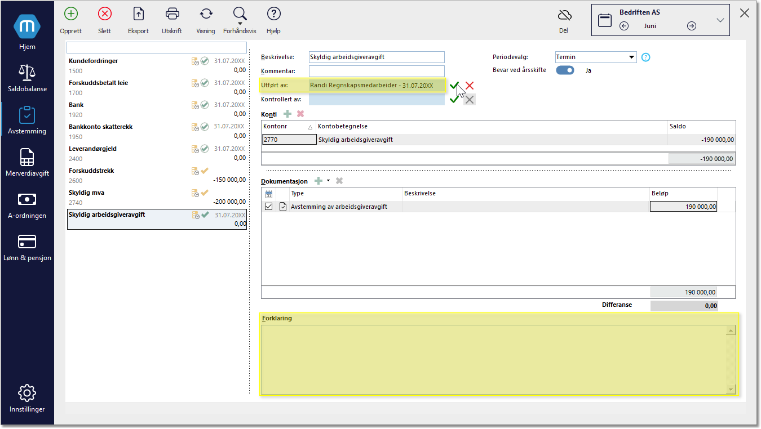
Task: Expand the Bedriften AS company dropdown
Action: coord(720,20)
